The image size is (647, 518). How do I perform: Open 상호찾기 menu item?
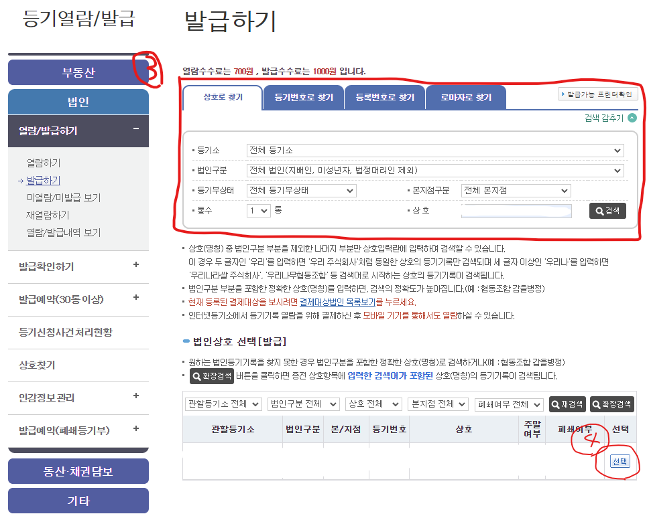pos(37,365)
